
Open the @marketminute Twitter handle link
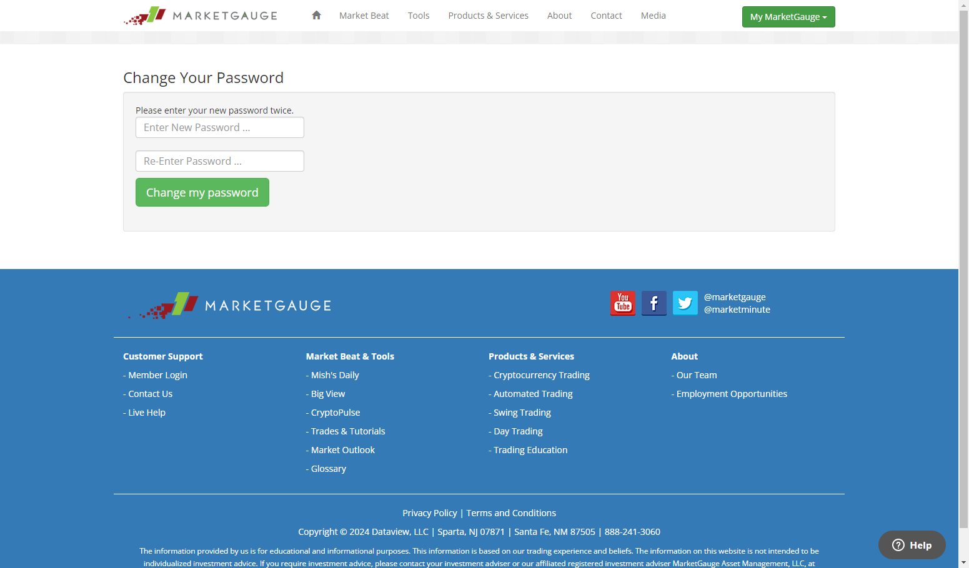pos(737,310)
